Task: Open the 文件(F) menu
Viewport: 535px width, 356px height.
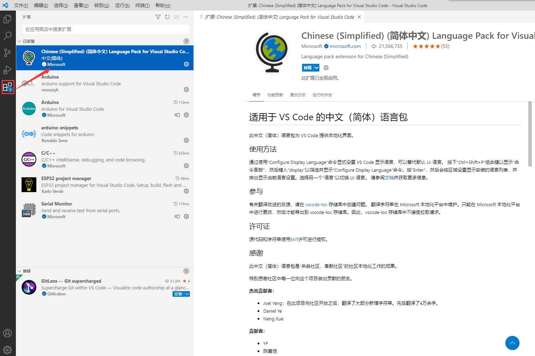Action: 21,5
